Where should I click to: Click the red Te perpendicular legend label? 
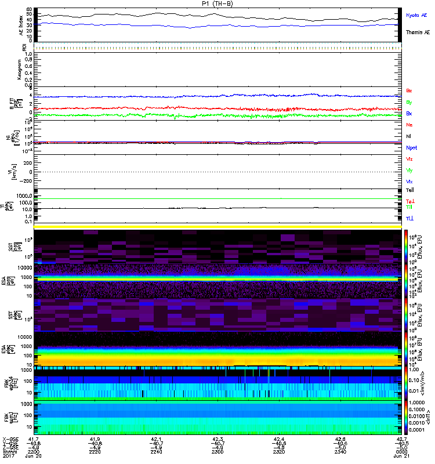410,201
